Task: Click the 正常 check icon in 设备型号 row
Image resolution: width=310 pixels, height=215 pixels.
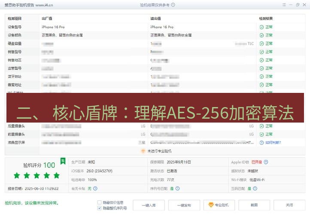Action: tap(261, 27)
